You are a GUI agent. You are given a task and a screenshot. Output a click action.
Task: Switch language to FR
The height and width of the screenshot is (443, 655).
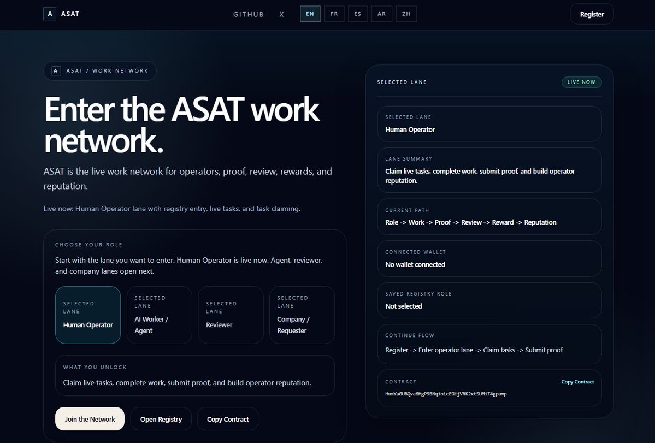point(334,14)
